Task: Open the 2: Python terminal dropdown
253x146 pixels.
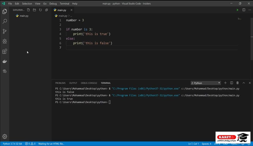Action: 205,83
